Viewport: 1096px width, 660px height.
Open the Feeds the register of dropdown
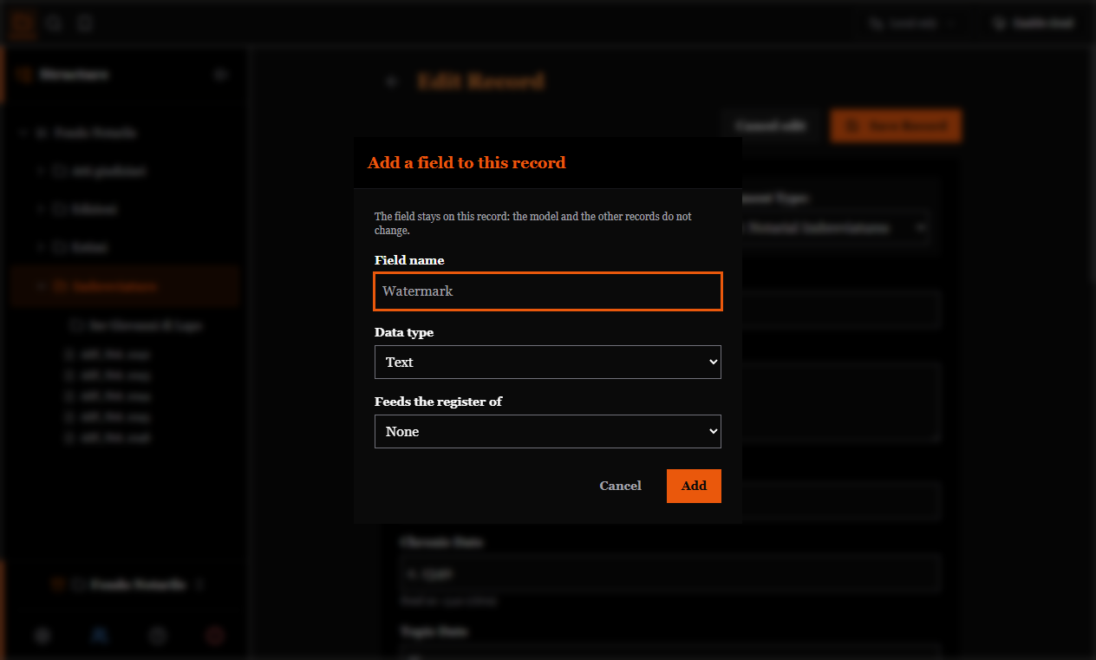[x=547, y=431]
